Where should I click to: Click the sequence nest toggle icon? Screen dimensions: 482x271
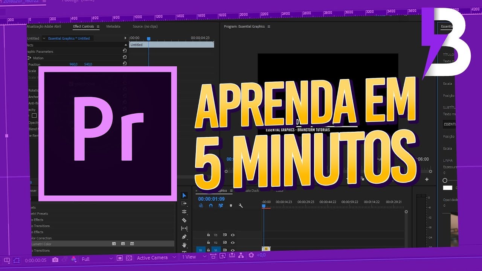201,206
